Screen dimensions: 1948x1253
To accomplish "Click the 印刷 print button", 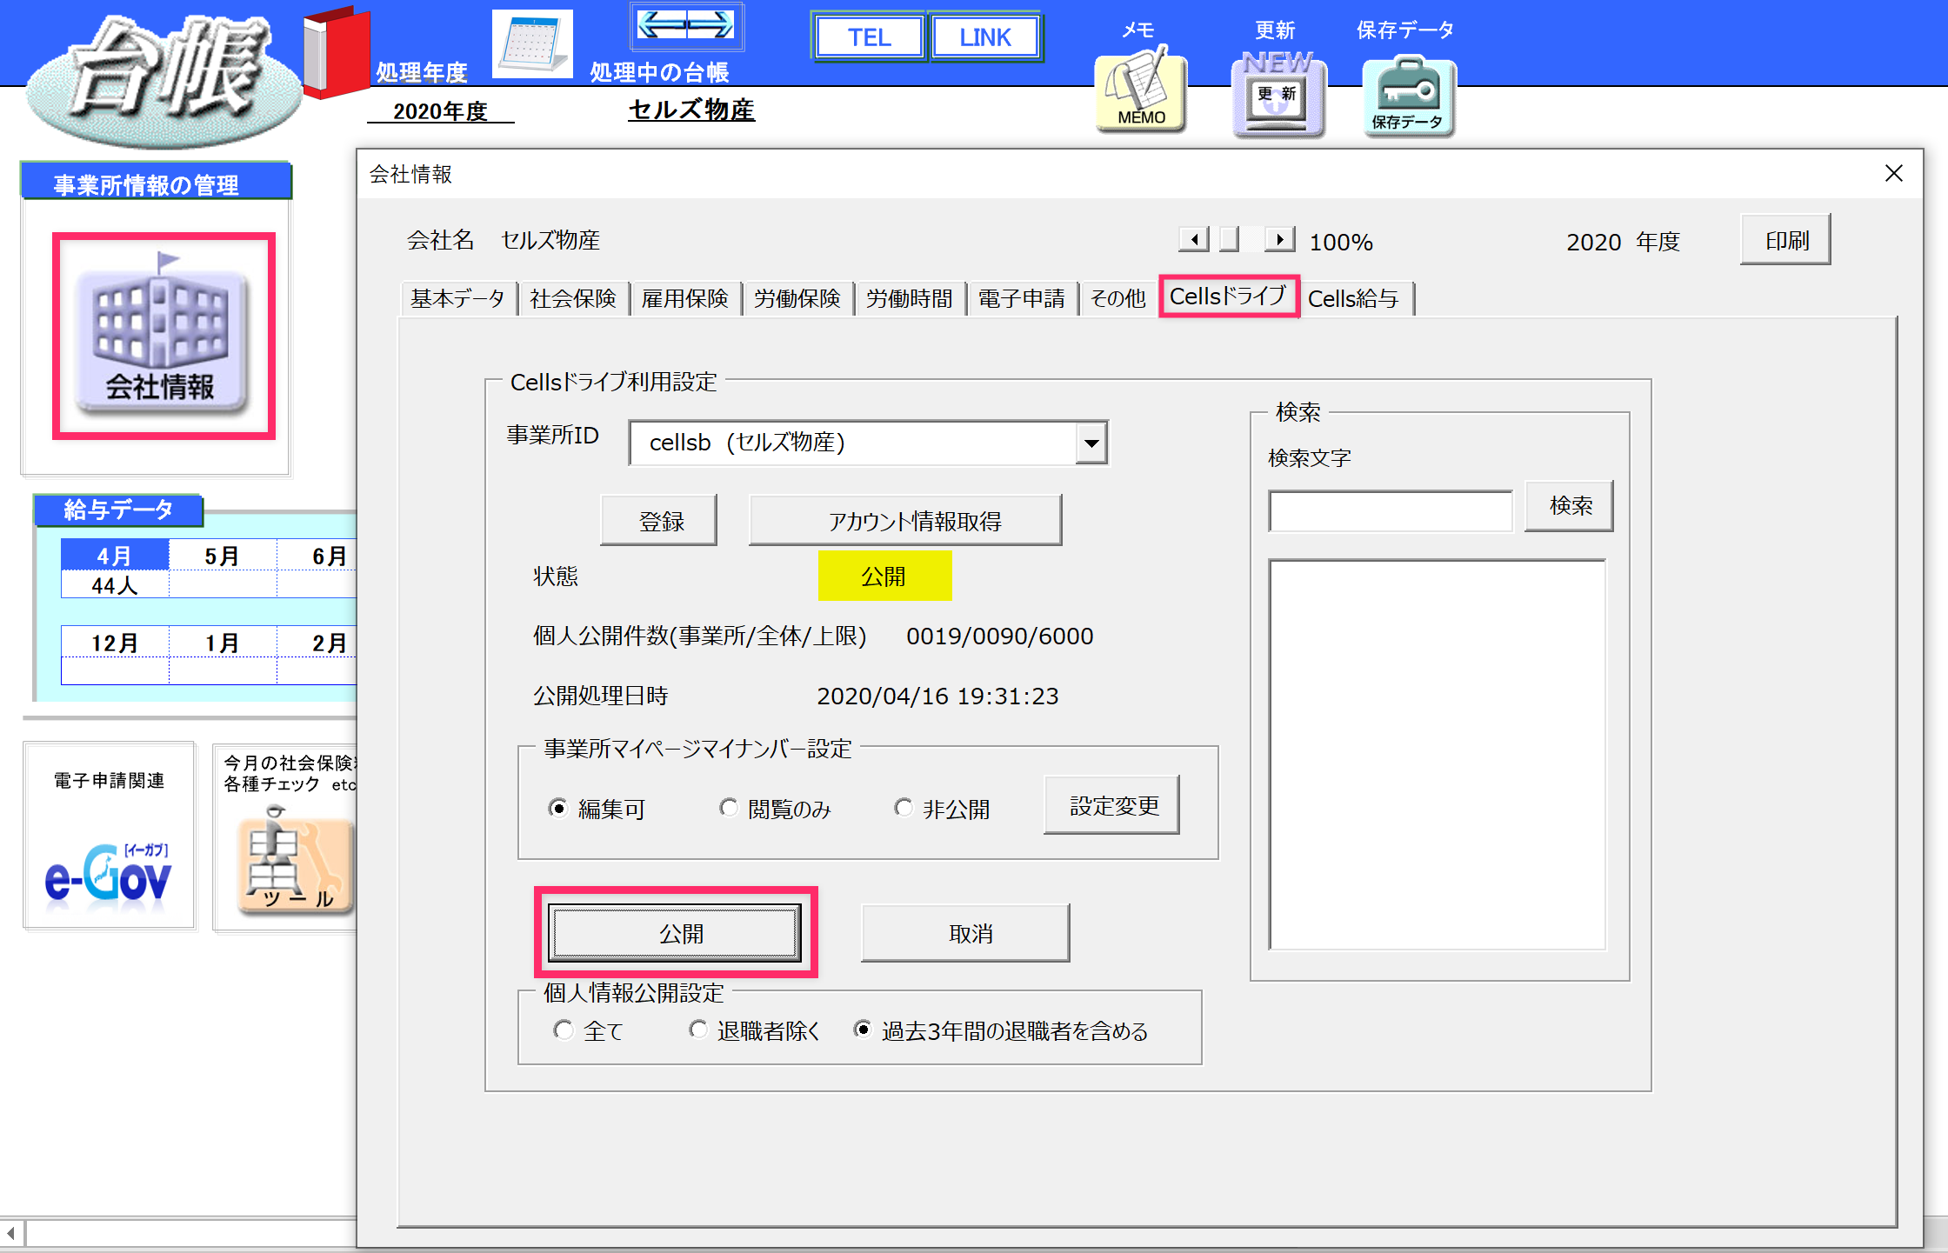I will (x=1785, y=240).
